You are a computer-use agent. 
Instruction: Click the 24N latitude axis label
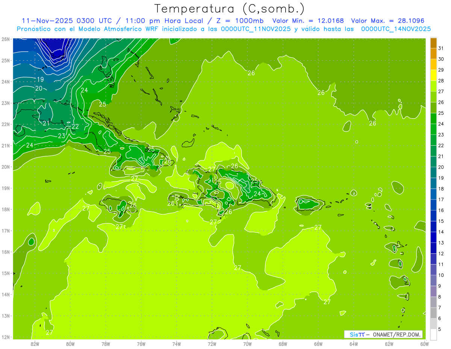tap(5, 82)
